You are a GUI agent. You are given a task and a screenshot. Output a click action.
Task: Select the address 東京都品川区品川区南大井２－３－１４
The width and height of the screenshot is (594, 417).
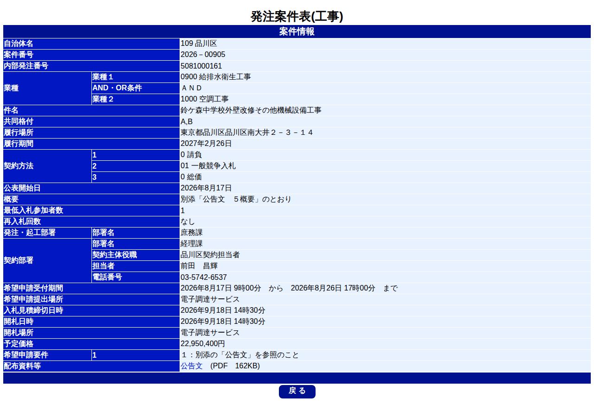(x=247, y=133)
